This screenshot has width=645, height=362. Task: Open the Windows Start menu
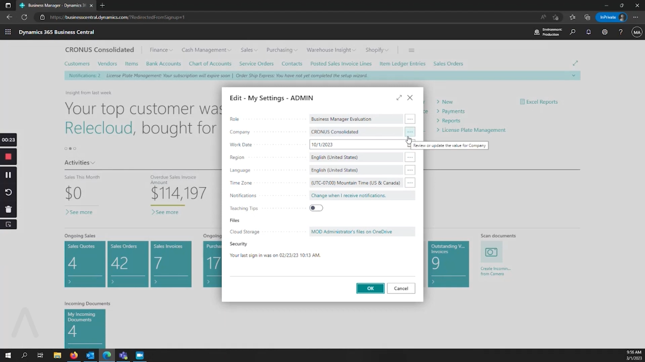point(8,355)
